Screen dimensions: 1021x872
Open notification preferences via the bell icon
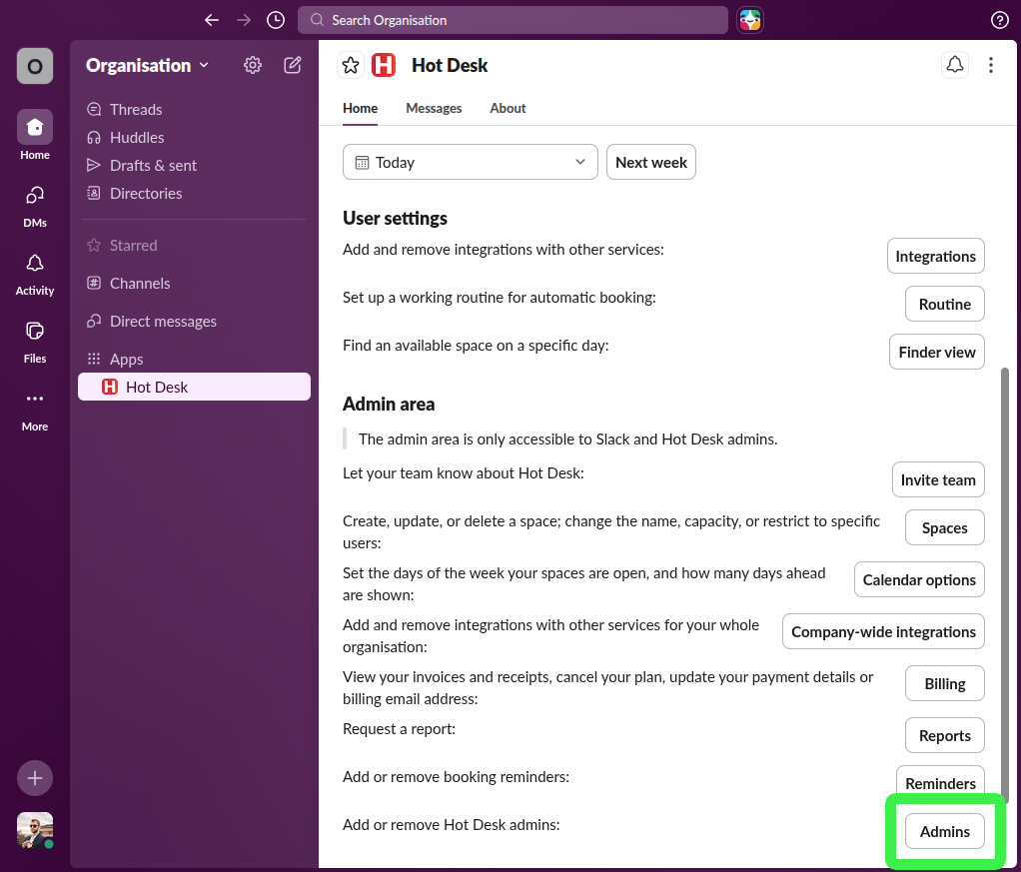tap(954, 64)
